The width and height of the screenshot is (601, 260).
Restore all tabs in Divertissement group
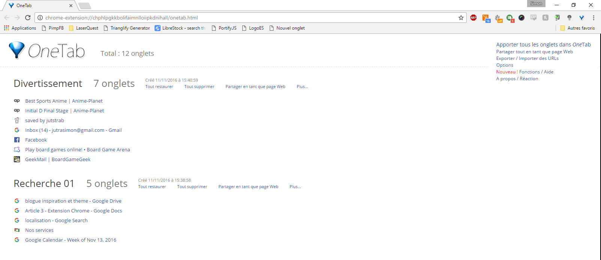pos(159,87)
